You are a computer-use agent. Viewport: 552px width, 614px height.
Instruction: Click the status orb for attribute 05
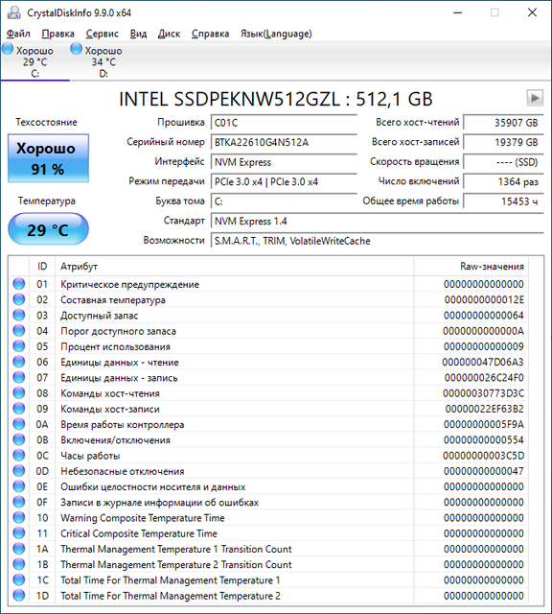pos(19,346)
